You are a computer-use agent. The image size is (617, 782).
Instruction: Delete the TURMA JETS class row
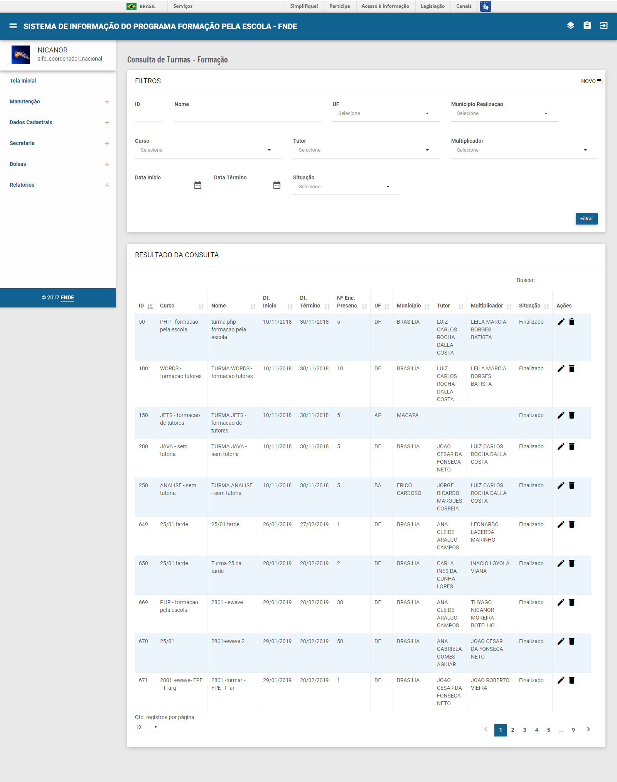click(x=572, y=415)
